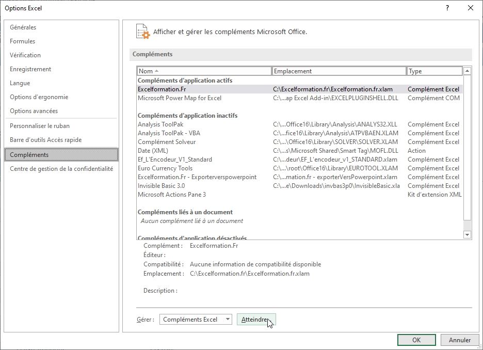Select the Euro Currency Tools add-in

165,168
